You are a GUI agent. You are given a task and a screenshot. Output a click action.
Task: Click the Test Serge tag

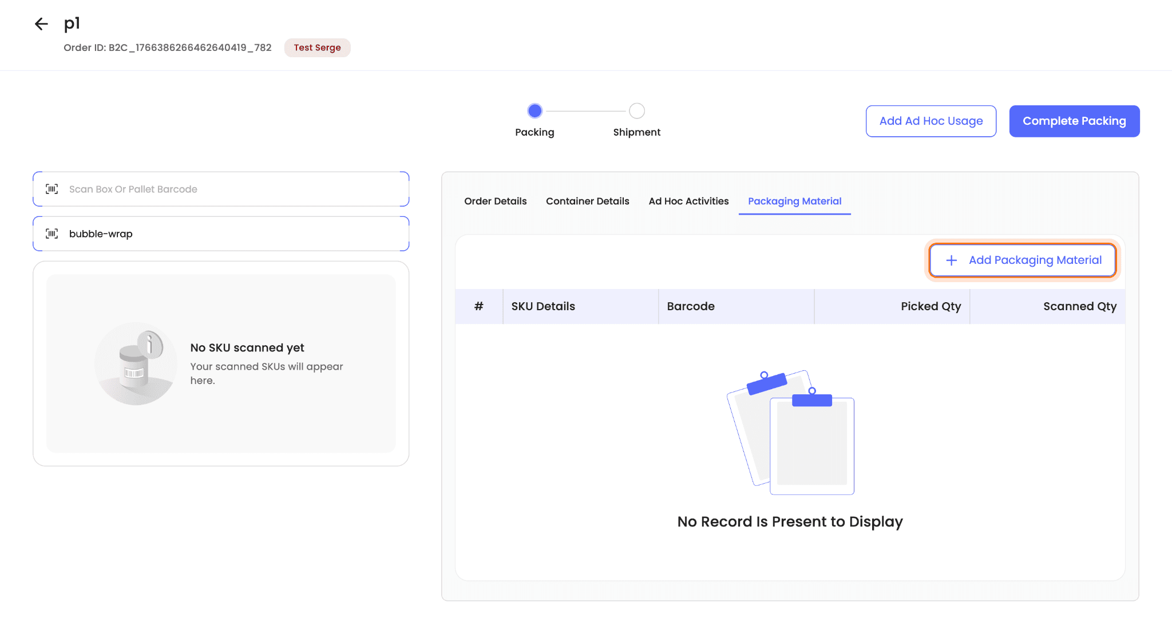point(317,48)
